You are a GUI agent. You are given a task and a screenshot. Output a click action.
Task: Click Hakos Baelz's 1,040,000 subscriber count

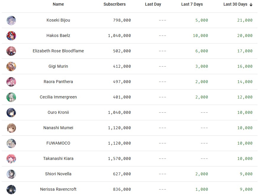[x=119, y=35]
